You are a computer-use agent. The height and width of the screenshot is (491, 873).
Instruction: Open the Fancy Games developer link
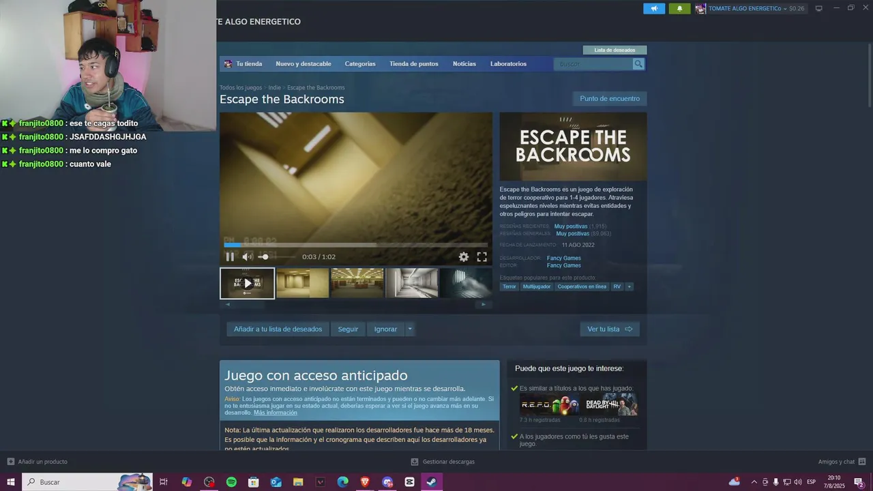(564, 258)
